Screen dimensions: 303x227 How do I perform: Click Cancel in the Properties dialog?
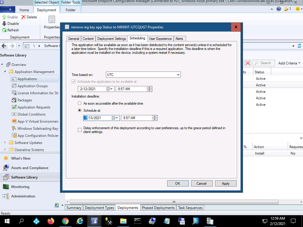pos(202,183)
